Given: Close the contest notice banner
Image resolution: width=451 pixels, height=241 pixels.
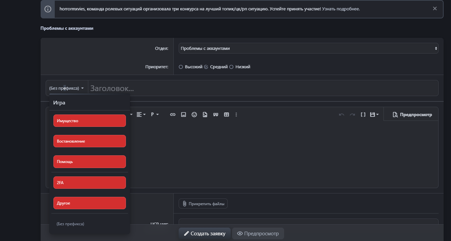Looking at the screenshot, I should click(435, 9).
